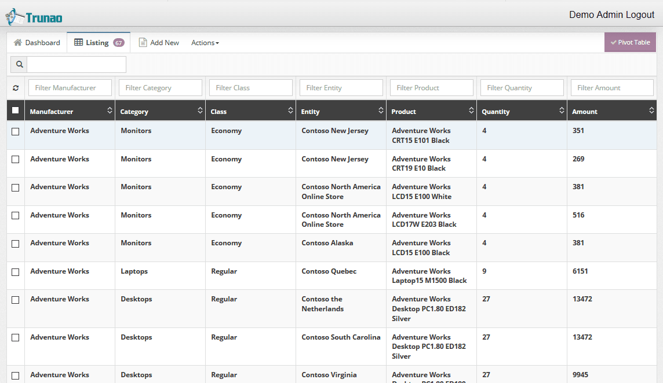
Task: Open the Actions dropdown menu
Action: click(205, 43)
